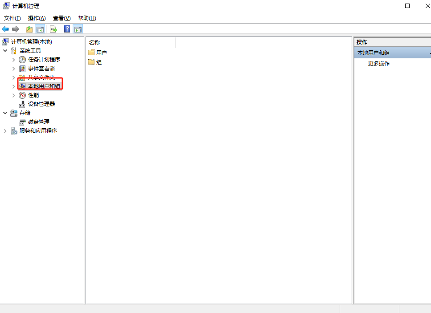Click the 名称 column header
The width and height of the screenshot is (431, 313).
[x=131, y=43]
